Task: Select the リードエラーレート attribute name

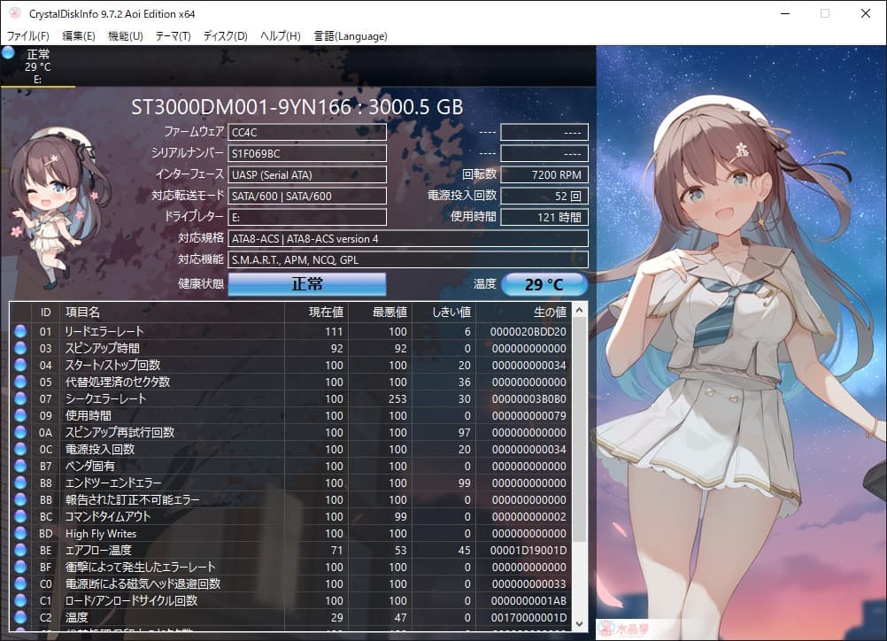Action: tap(104, 331)
